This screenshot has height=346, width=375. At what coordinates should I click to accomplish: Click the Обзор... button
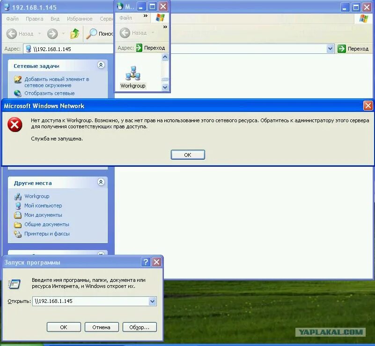[140, 327]
